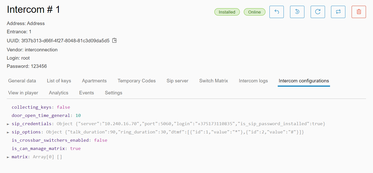Image resolution: width=373 pixels, height=173 pixels.
Task: Click the back arrow icon button
Action: coord(276,12)
